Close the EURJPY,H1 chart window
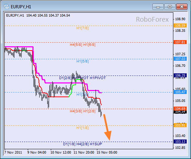The width and height of the screenshot is (191, 159). click(x=182, y=7)
